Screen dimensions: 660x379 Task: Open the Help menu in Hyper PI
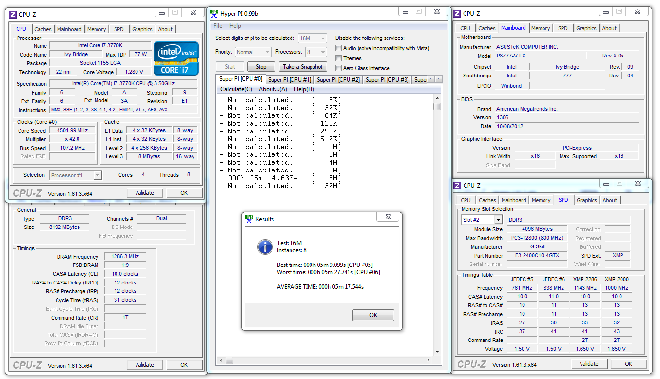(x=235, y=26)
